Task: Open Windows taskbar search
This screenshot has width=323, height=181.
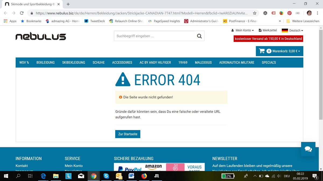Action: [x=19, y=176]
